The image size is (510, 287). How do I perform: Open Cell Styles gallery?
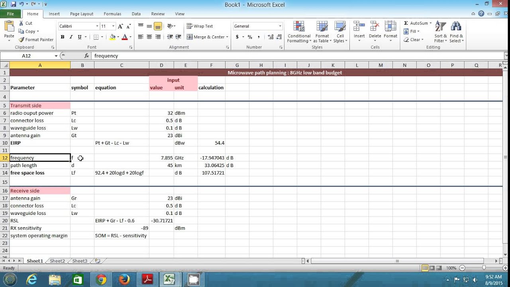pyautogui.click(x=340, y=32)
